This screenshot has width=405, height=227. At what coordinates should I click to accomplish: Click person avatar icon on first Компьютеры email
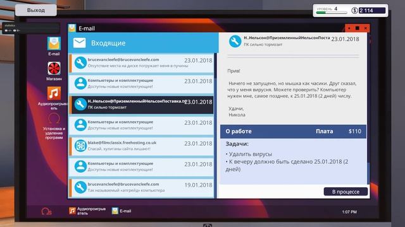pos(80,83)
